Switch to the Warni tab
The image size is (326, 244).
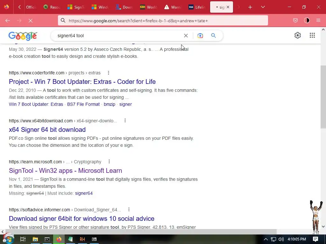(x=173, y=7)
